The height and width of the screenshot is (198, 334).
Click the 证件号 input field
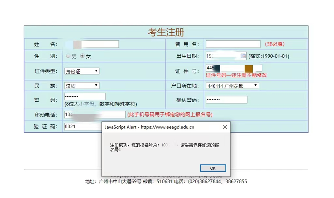(234, 68)
